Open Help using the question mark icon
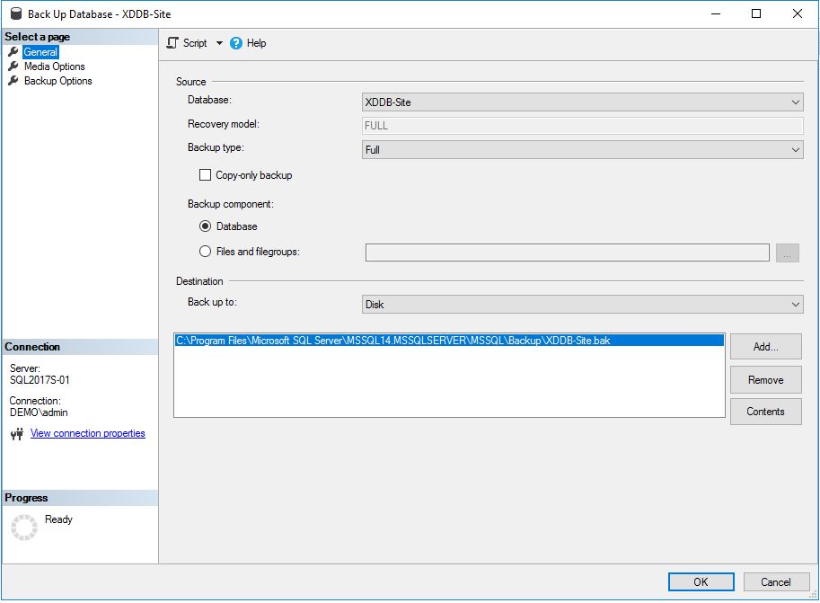The width and height of the screenshot is (820, 603). click(x=235, y=42)
